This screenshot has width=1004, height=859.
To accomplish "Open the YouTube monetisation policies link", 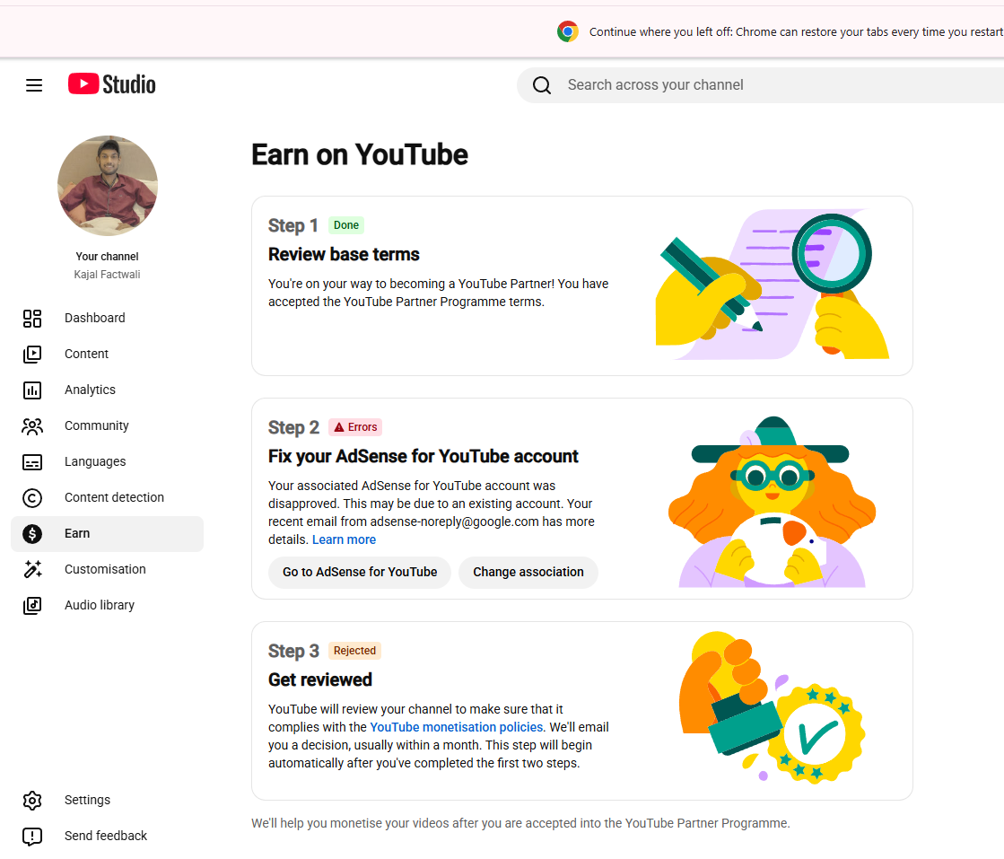I will [457, 728].
